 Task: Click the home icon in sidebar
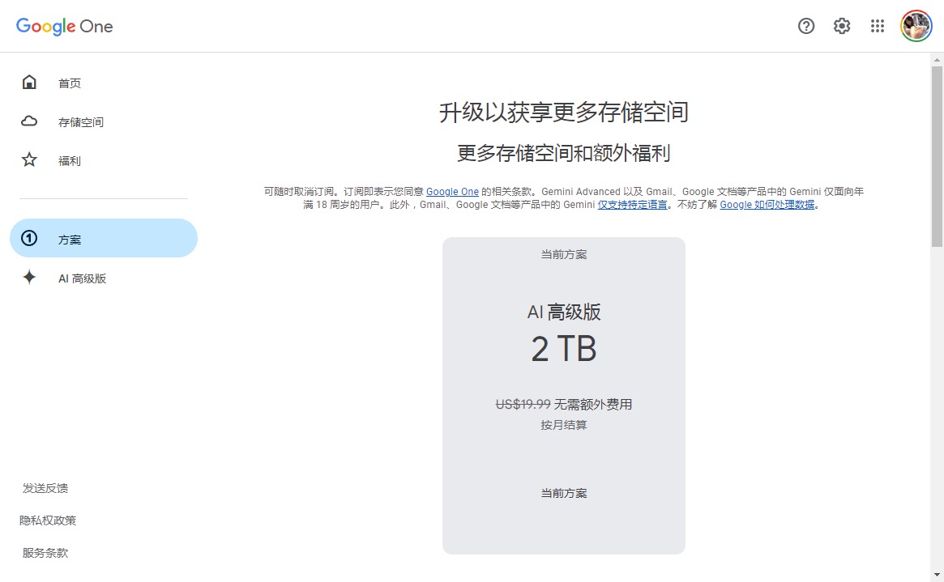click(x=29, y=83)
